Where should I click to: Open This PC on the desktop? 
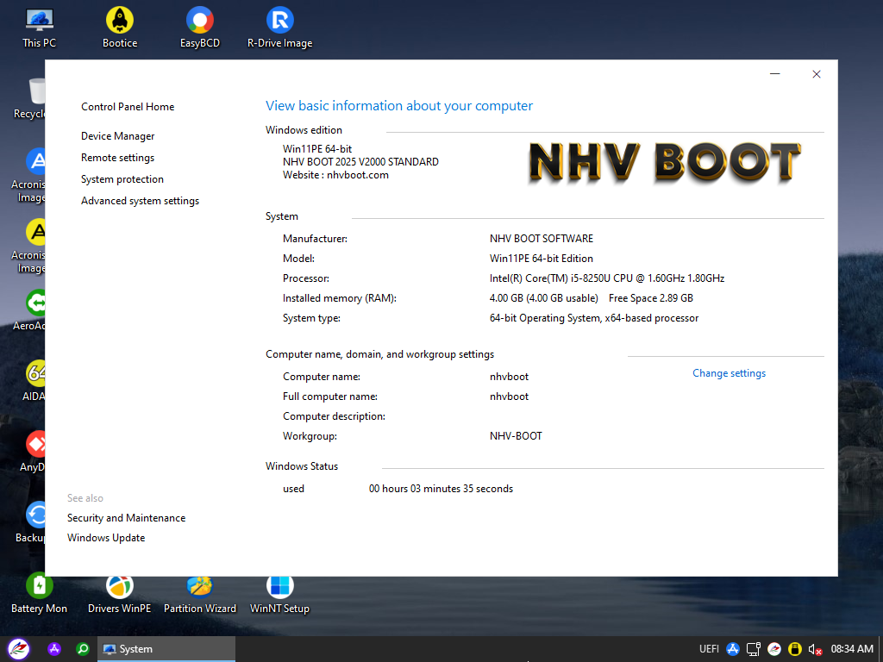coord(39,21)
